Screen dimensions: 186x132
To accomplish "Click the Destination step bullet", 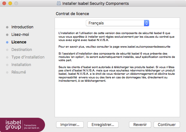I will tap(7, 50).
